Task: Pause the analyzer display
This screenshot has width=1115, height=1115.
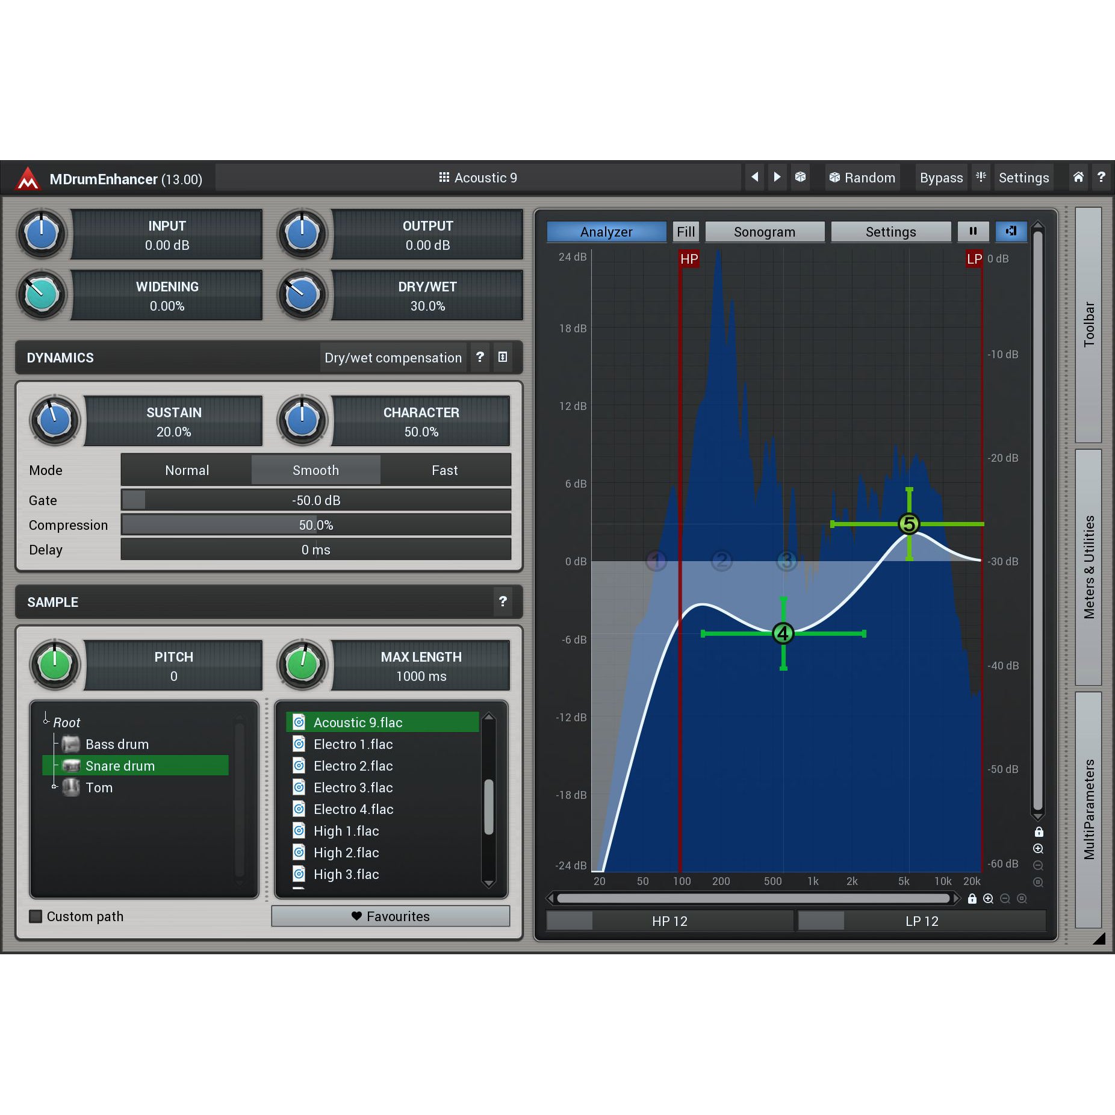Action: click(972, 232)
